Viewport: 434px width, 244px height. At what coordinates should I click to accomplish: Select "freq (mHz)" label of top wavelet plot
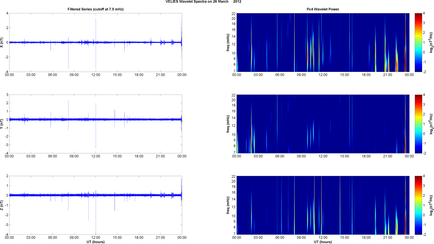[x=228, y=42]
